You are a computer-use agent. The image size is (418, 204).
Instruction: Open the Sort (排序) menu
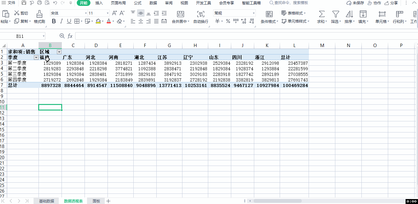[350, 17]
